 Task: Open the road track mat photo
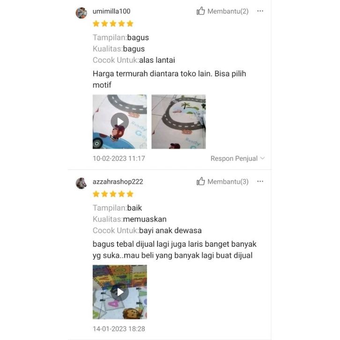[x=179, y=122]
